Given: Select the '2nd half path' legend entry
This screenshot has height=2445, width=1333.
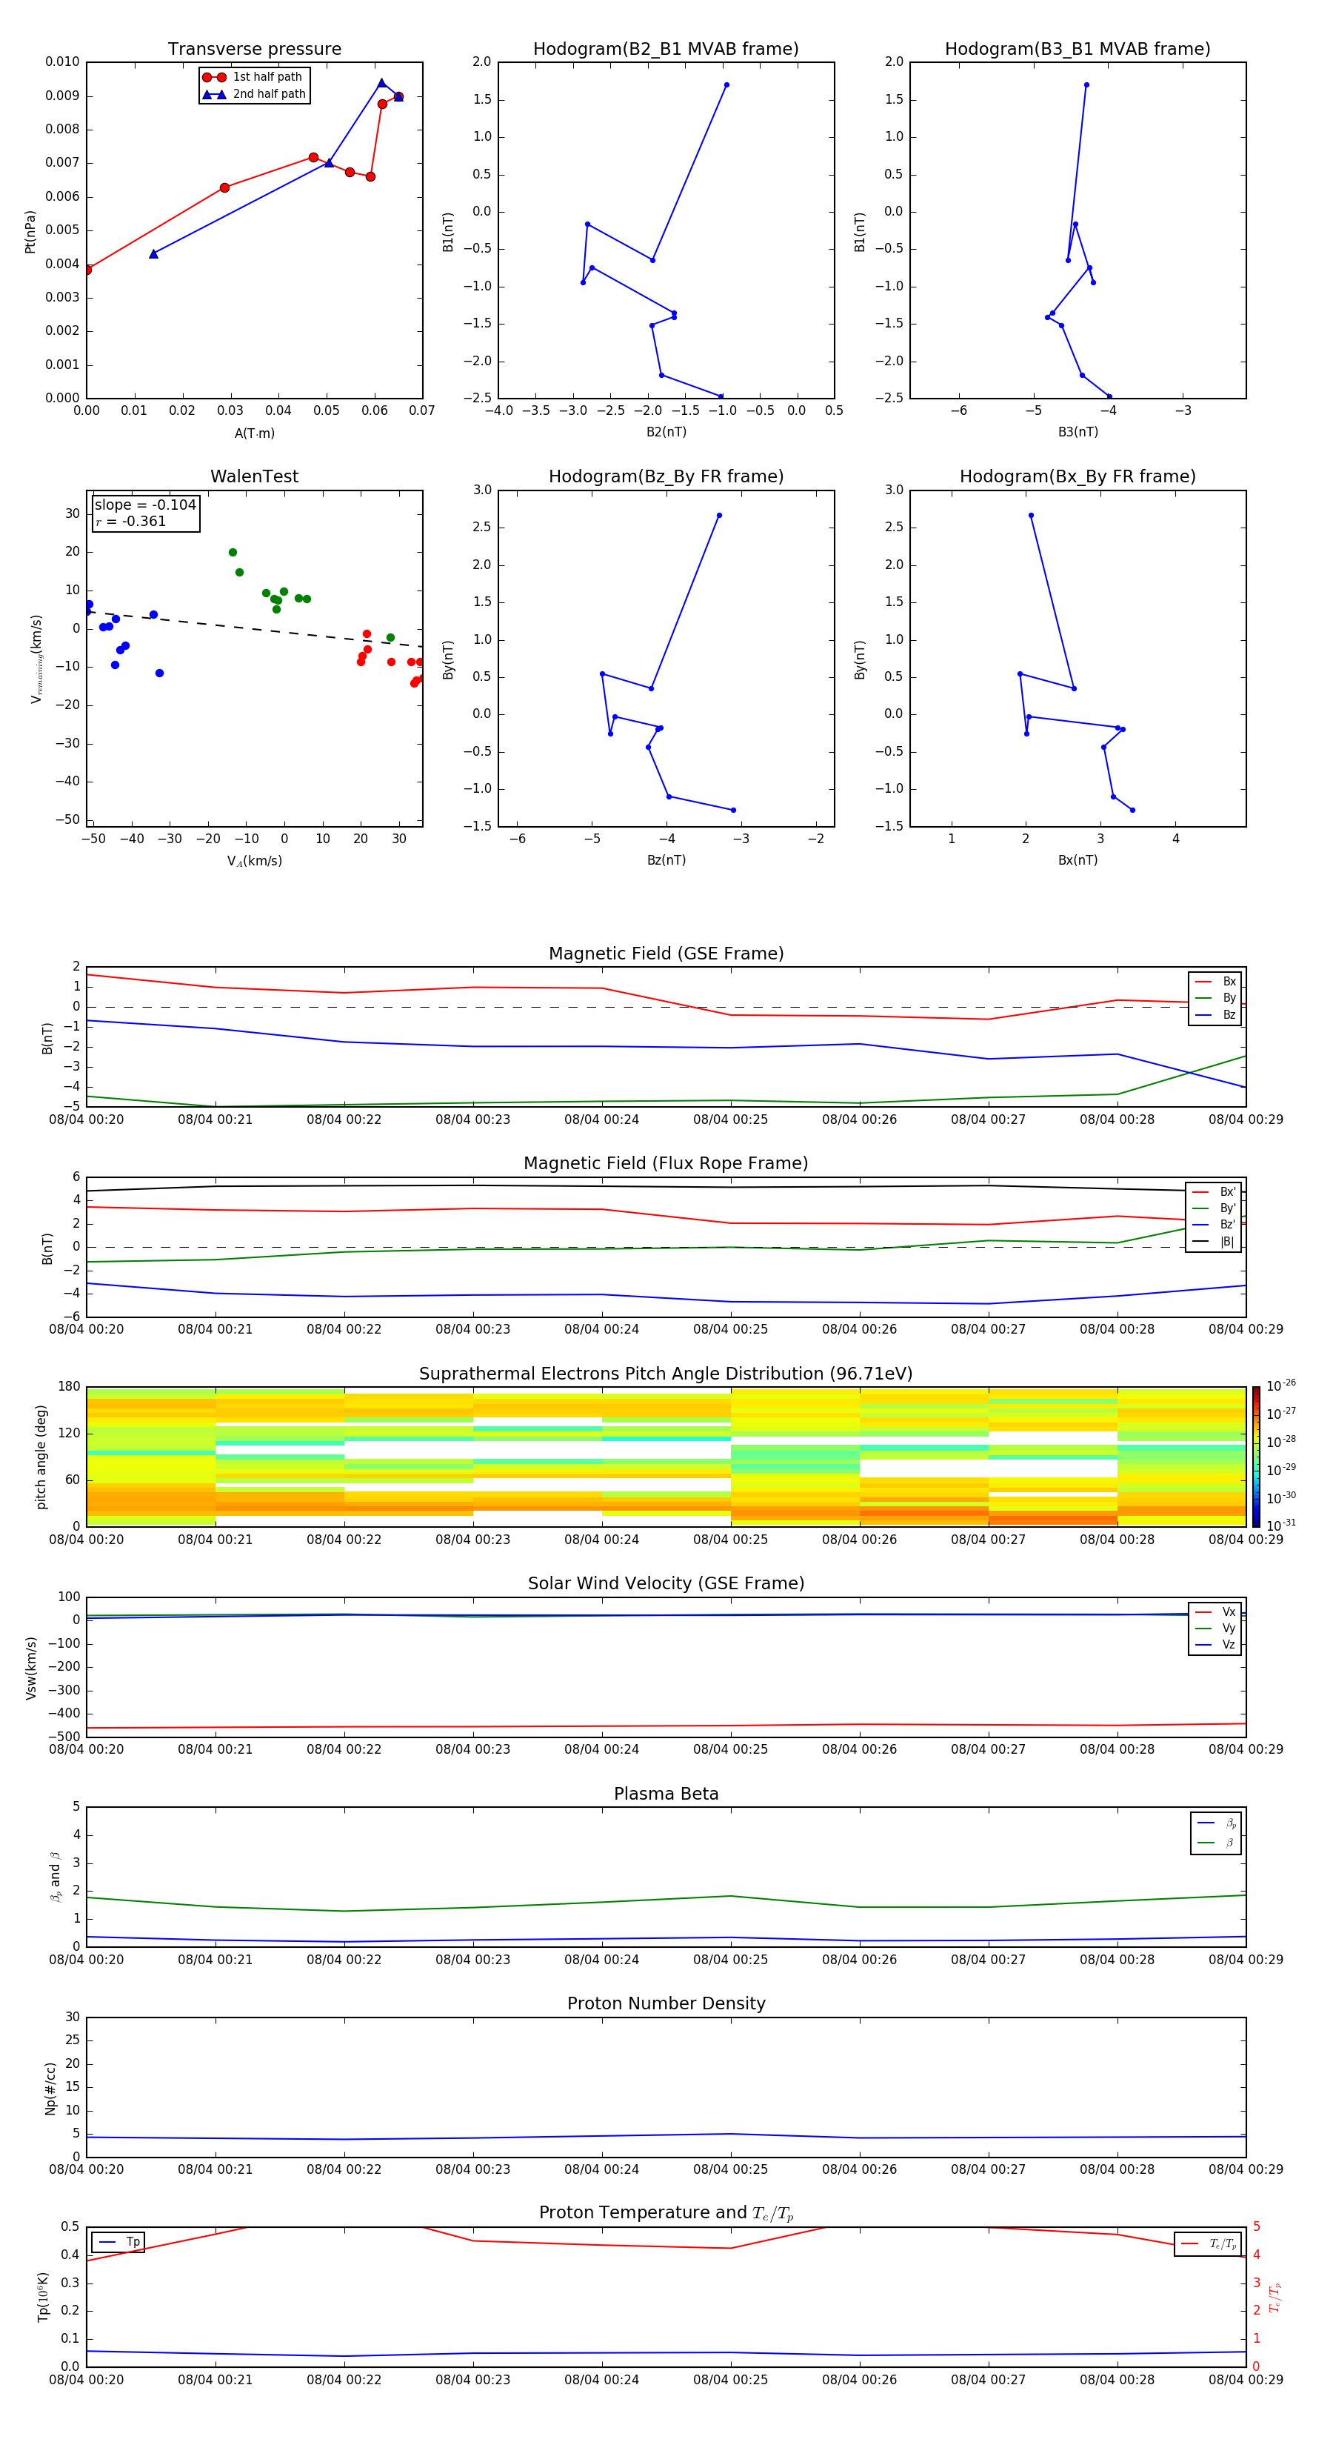Looking at the screenshot, I should click(253, 94).
